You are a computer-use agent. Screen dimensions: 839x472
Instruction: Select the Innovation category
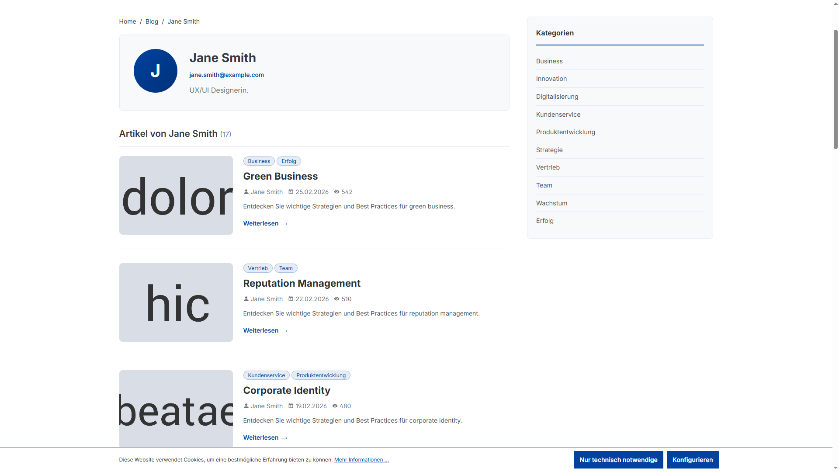coord(551,79)
